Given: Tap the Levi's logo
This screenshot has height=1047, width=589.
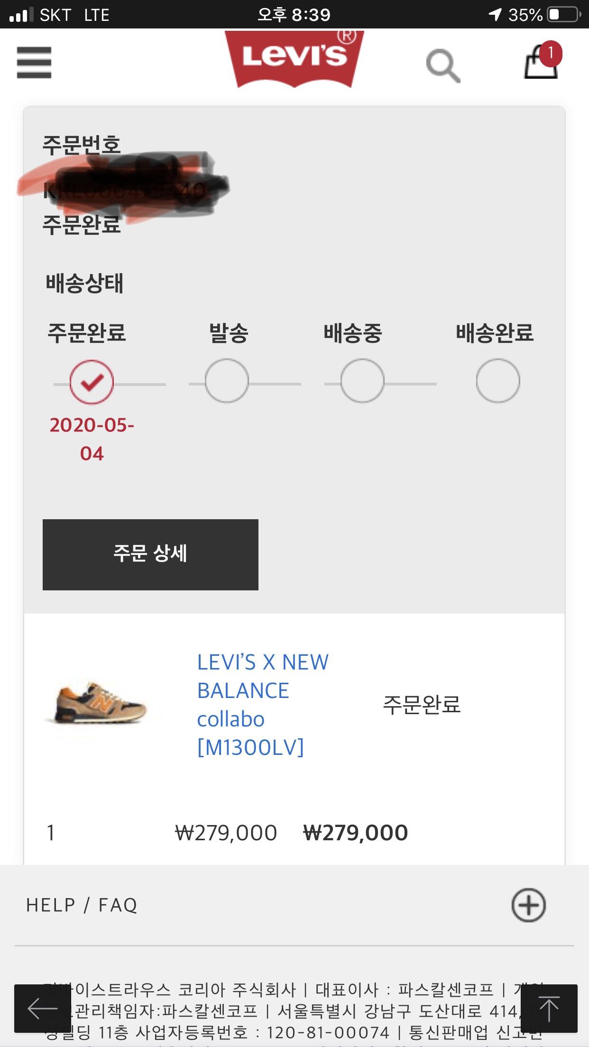Looking at the screenshot, I should pyautogui.click(x=294, y=59).
